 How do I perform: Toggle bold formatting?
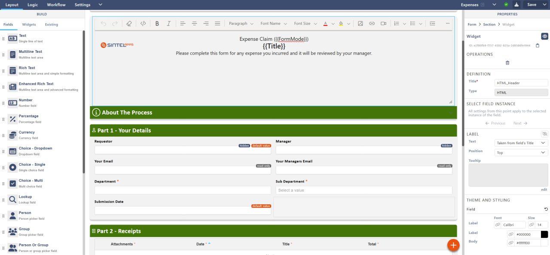pos(157,24)
